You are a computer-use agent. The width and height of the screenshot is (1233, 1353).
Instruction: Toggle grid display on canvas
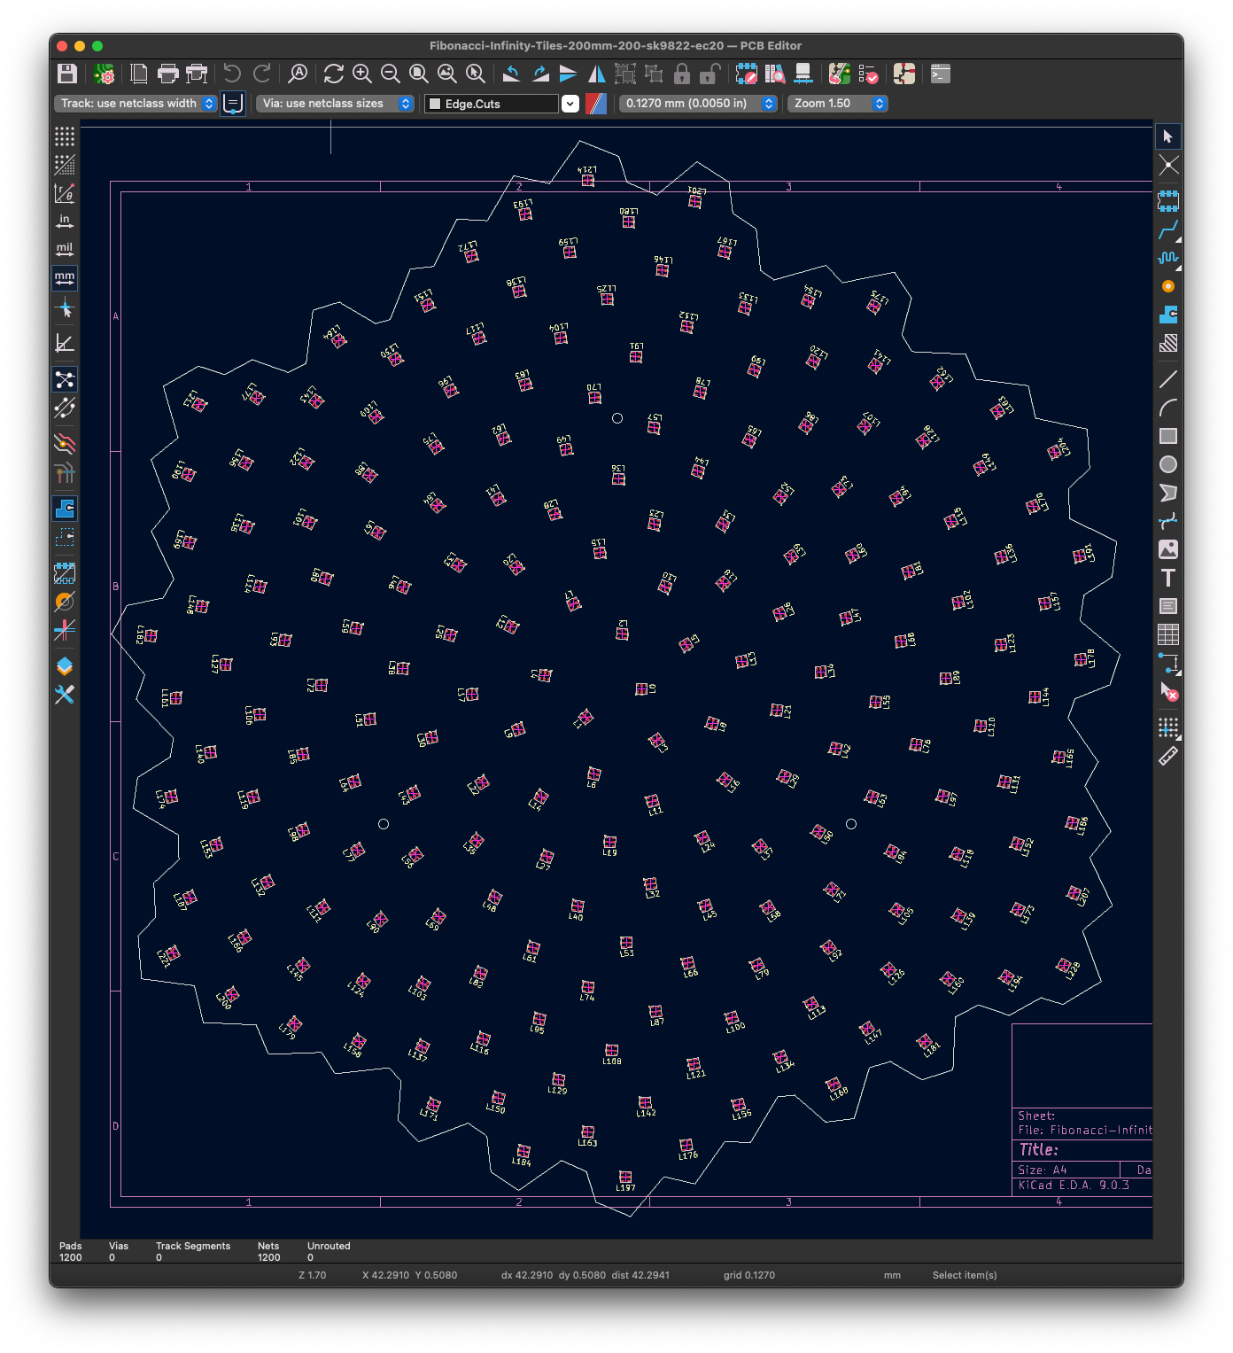point(65,136)
